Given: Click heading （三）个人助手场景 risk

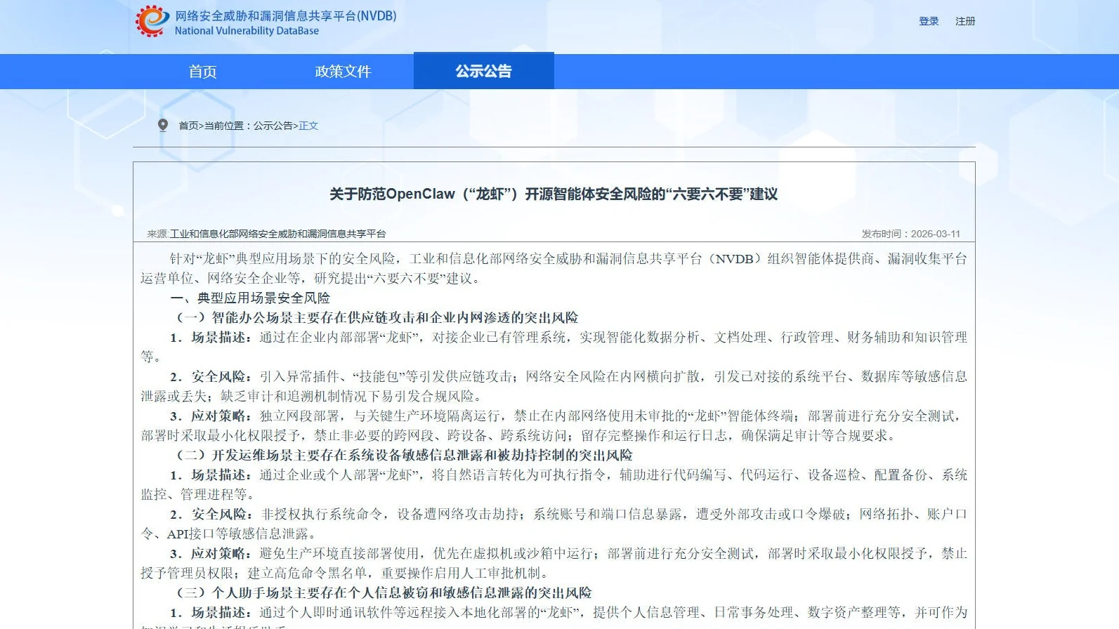Looking at the screenshot, I should 383,592.
